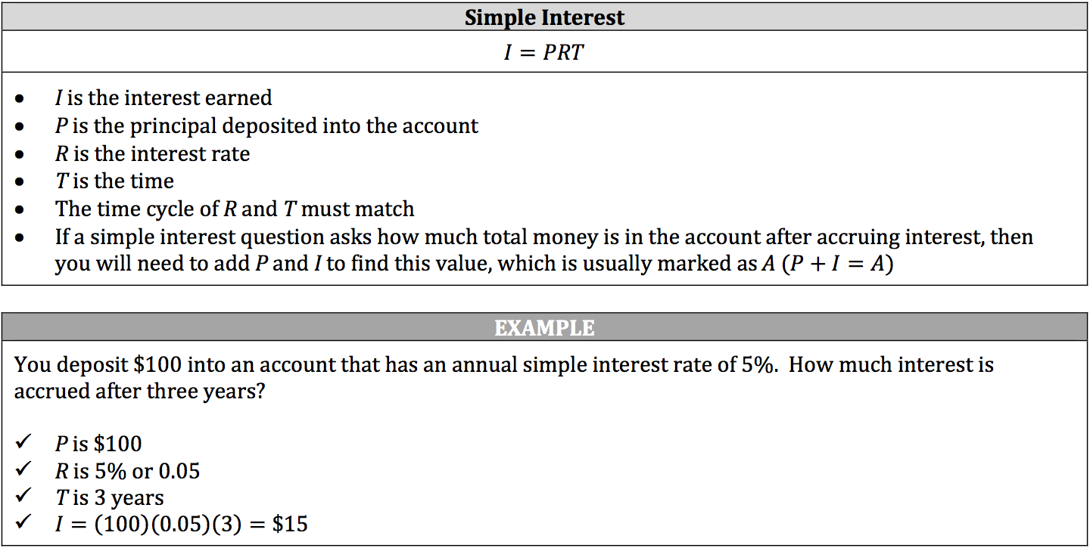This screenshot has width=1090, height=548.
Task: Click the checkmark next to "T is 3 years"
Action: 22,497
